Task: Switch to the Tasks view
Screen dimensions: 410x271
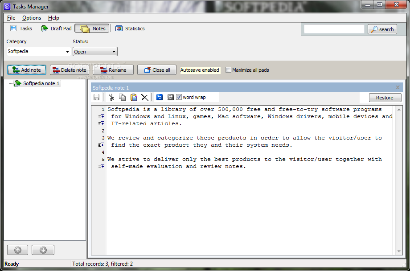Action: pyautogui.click(x=21, y=29)
